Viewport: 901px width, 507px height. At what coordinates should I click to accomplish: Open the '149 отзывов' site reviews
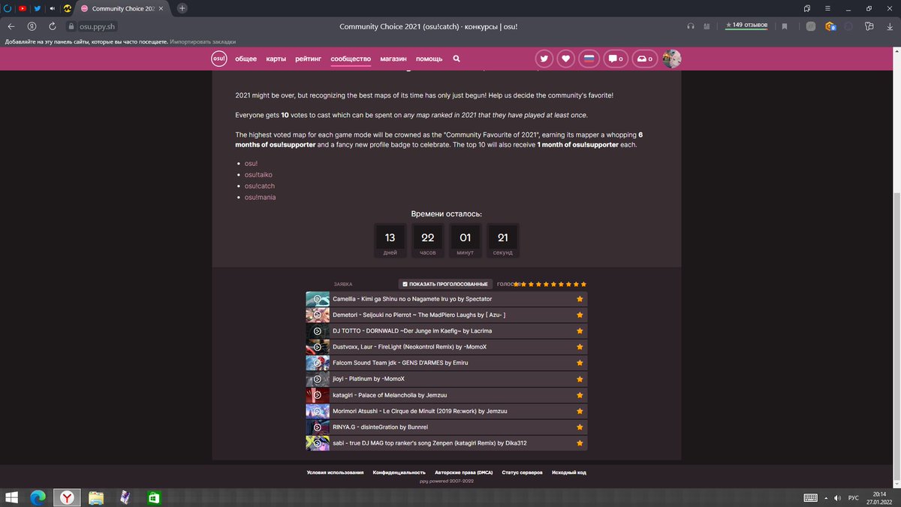click(x=746, y=26)
